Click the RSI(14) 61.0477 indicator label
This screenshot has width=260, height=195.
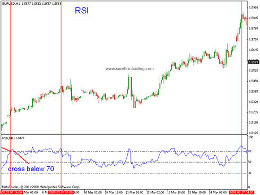point(13,138)
